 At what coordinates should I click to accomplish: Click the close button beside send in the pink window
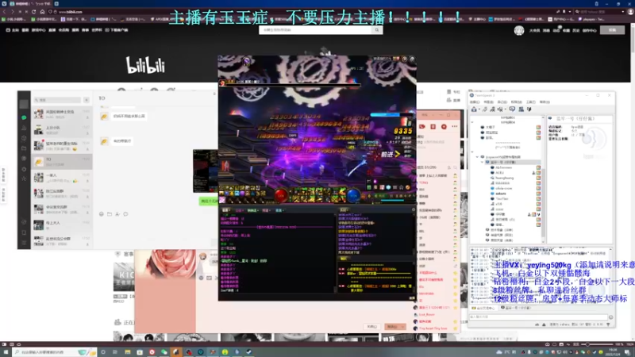[371, 327]
